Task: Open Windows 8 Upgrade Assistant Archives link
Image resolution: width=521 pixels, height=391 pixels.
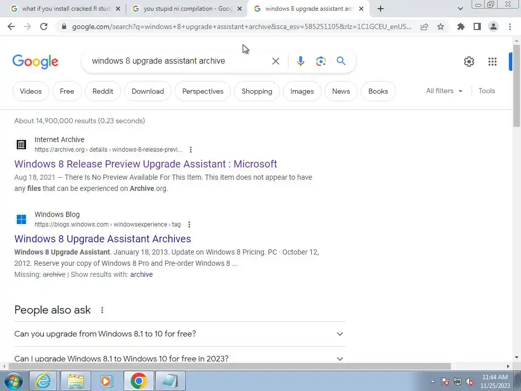Action: (x=103, y=239)
